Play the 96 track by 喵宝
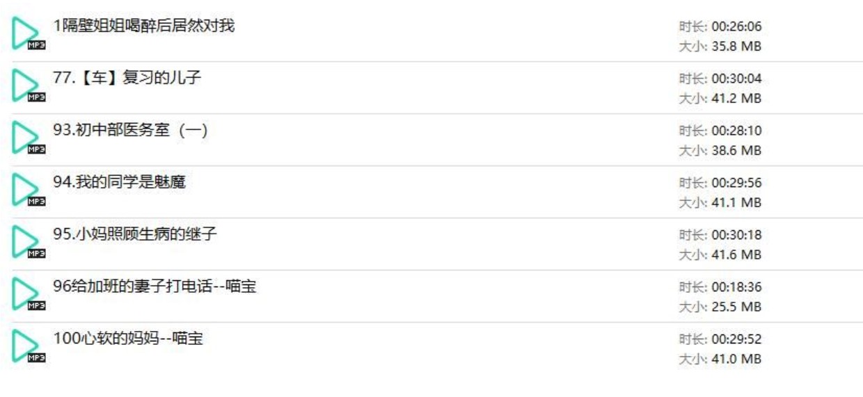Image resolution: width=863 pixels, height=397 pixels. pyautogui.click(x=28, y=294)
